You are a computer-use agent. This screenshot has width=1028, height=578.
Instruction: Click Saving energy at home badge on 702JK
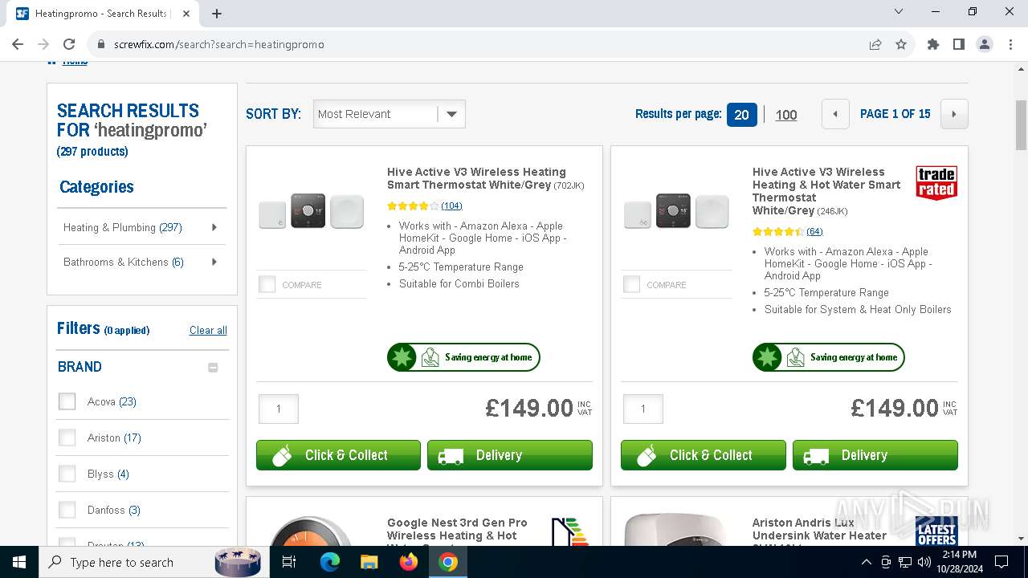463,357
